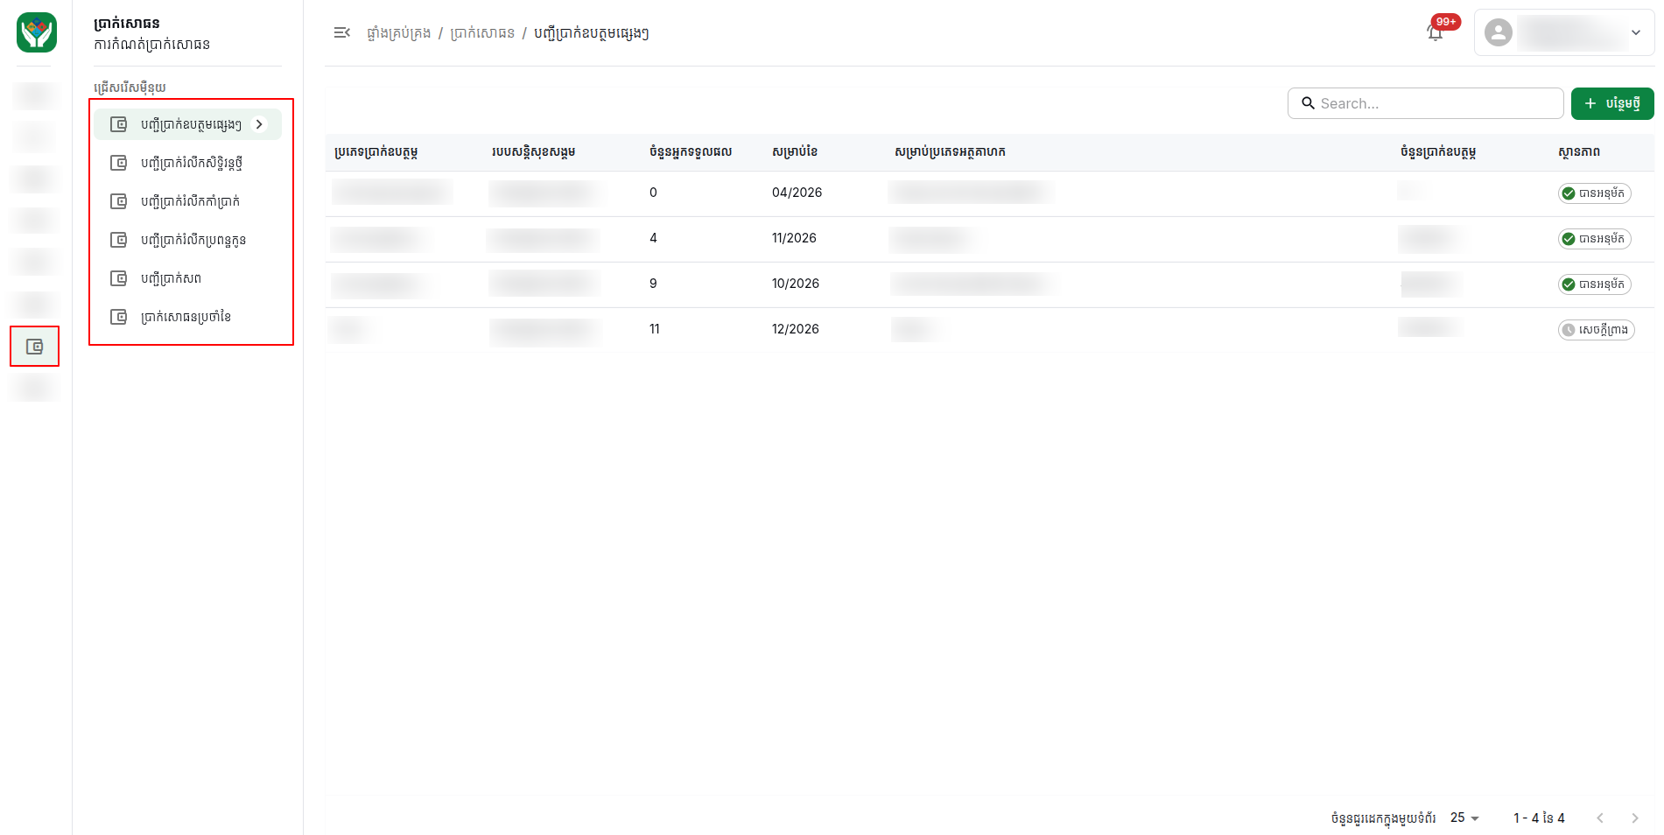1664x835 pixels.
Task: Click ប្រាក់បៀវត្ស breadcrumb link
Action: point(482,33)
